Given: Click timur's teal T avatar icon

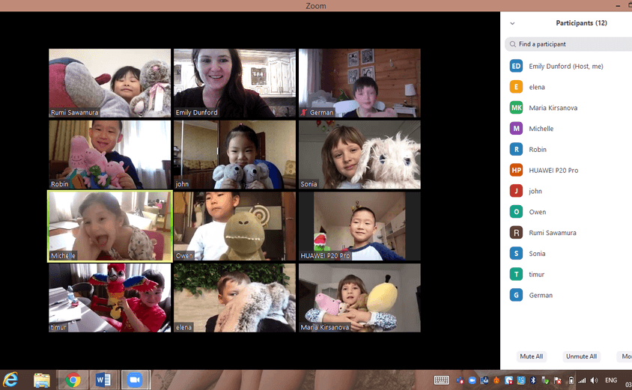Looking at the screenshot, I should 516,275.
